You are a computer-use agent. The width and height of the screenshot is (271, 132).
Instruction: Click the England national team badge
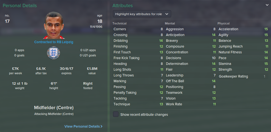tap(53, 53)
